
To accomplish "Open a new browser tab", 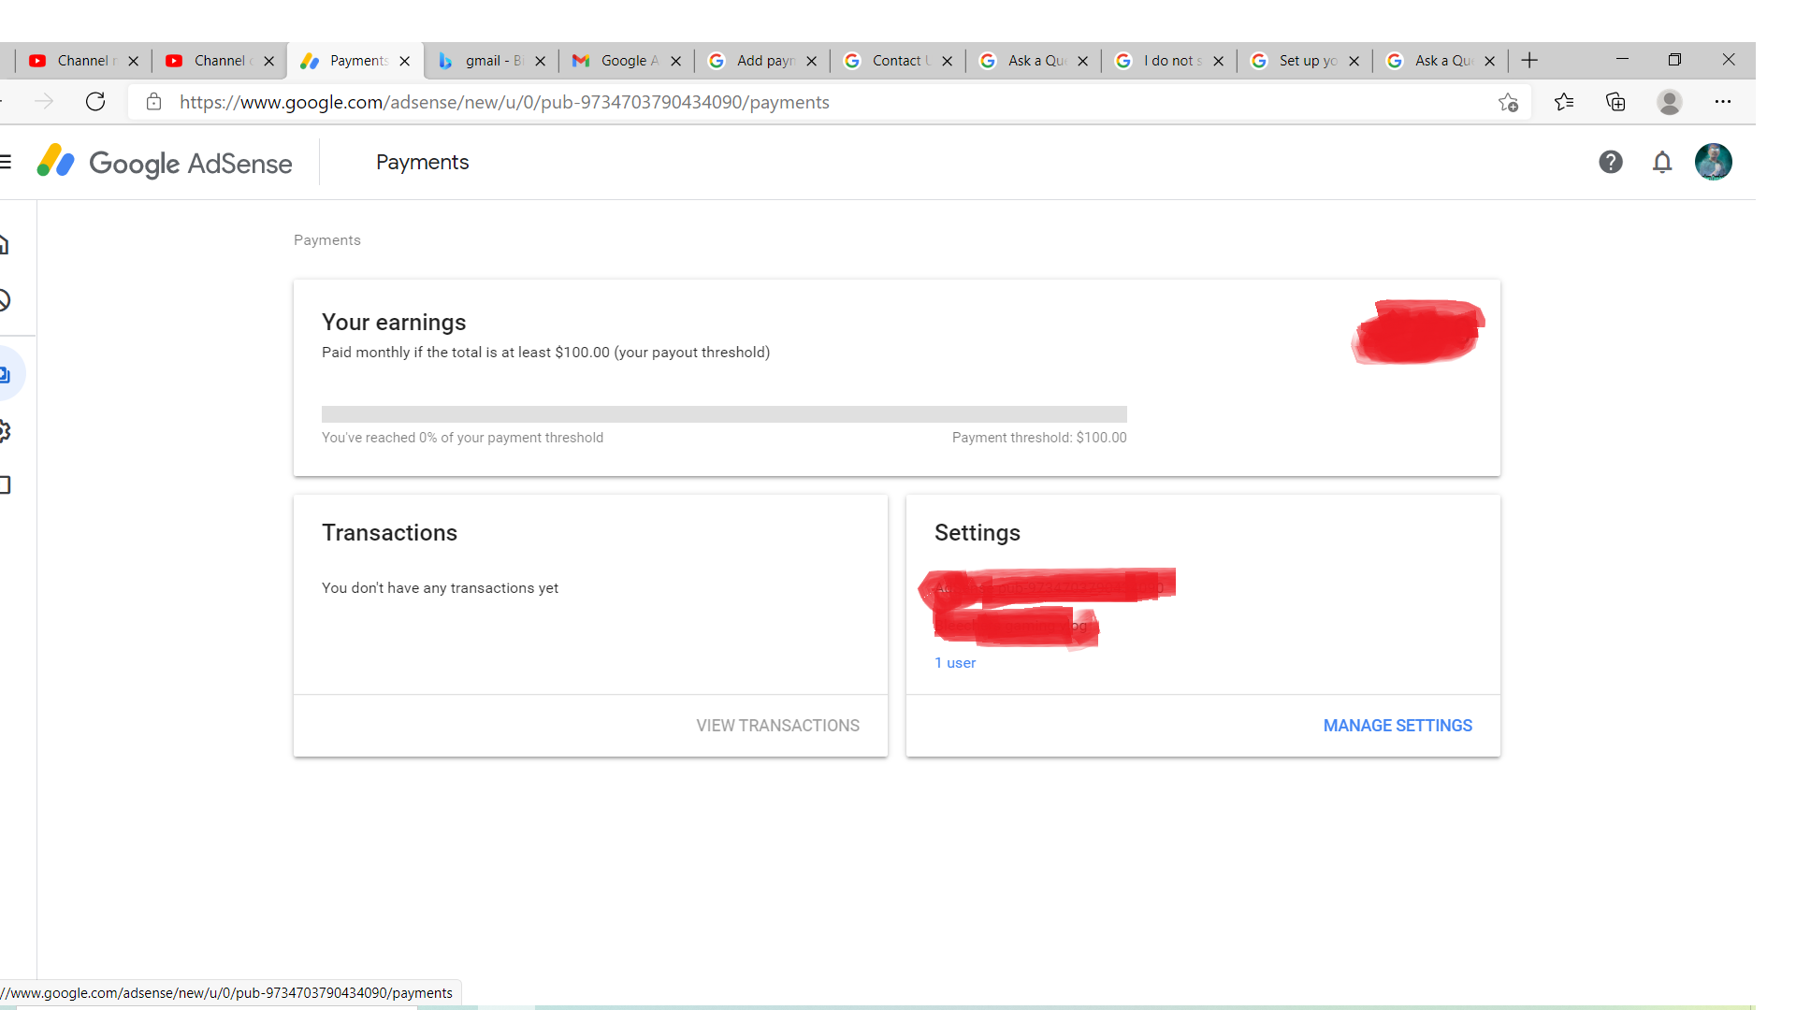I will [1529, 61].
